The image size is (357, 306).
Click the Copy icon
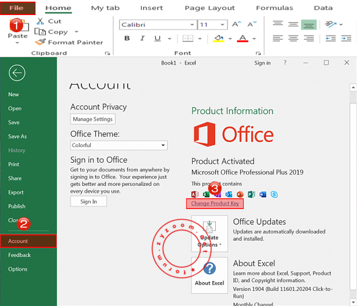point(40,32)
